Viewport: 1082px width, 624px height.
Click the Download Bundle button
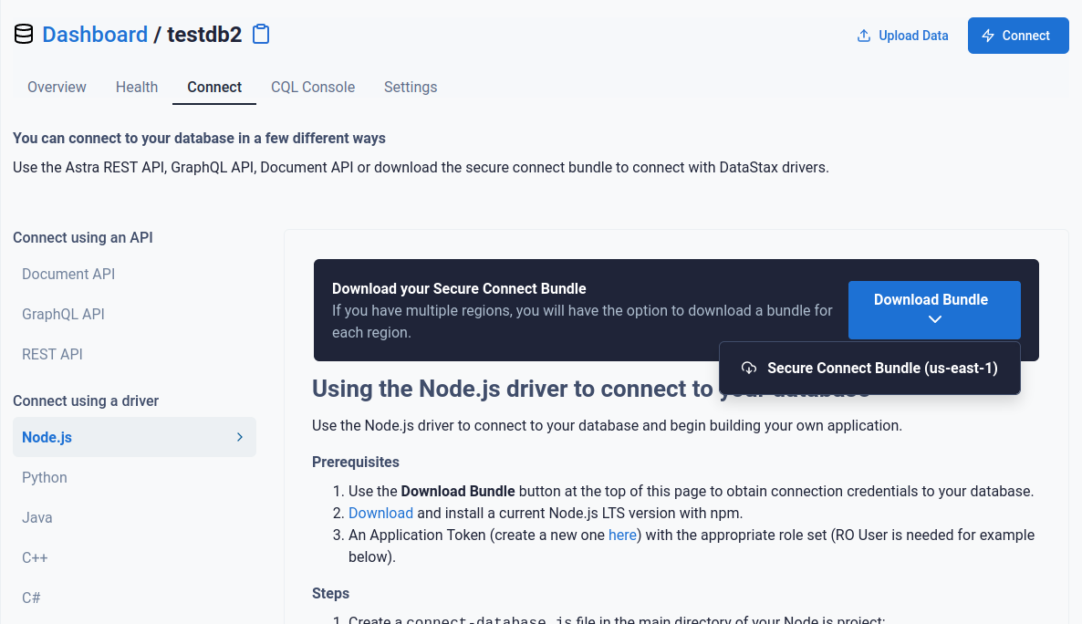pyautogui.click(x=934, y=310)
